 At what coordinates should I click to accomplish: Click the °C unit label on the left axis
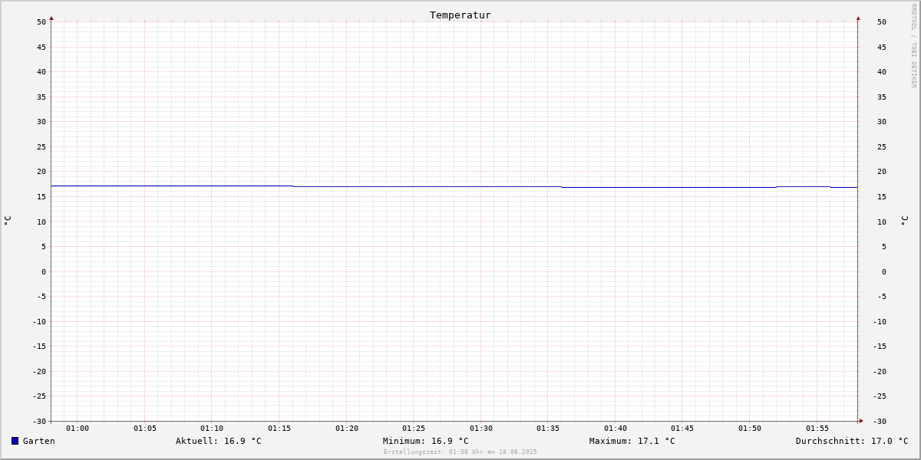tap(8, 221)
